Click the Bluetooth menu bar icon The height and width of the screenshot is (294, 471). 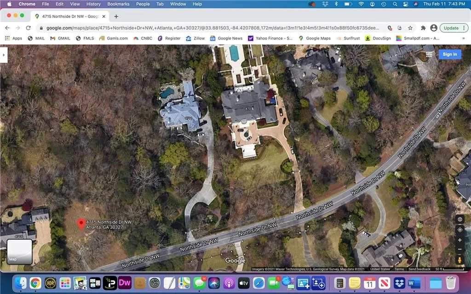pos(336,4)
